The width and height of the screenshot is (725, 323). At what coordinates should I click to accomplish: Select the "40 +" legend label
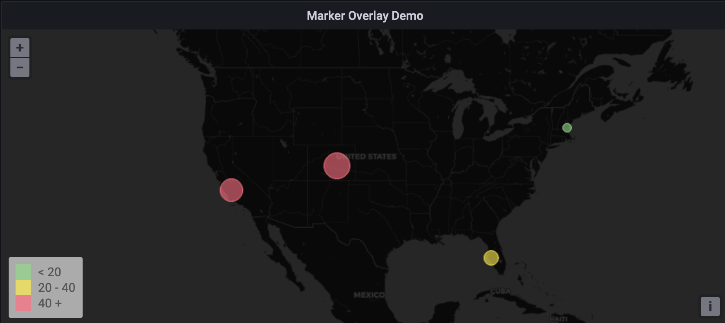coord(50,303)
